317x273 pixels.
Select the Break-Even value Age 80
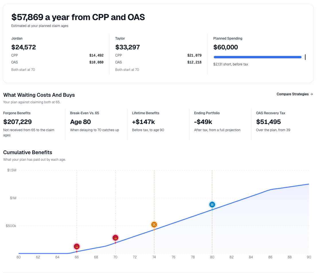[x=81, y=122]
